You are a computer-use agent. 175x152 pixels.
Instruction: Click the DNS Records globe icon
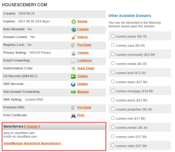(x=73, y=84)
